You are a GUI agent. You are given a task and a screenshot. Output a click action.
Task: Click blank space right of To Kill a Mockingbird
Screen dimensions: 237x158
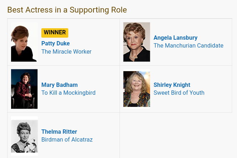click(x=107, y=93)
